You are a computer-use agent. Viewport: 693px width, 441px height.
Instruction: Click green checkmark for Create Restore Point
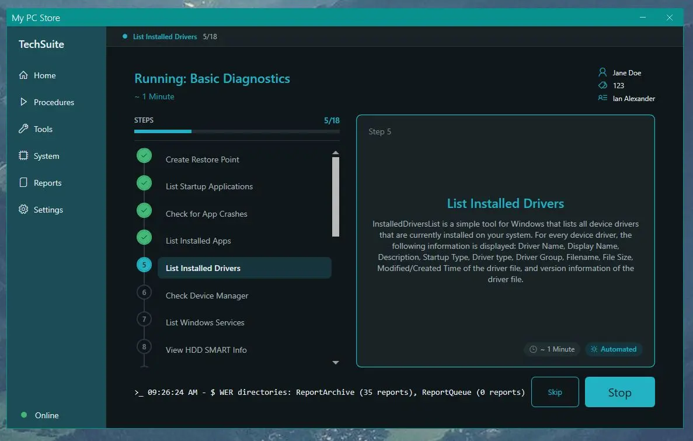point(144,156)
